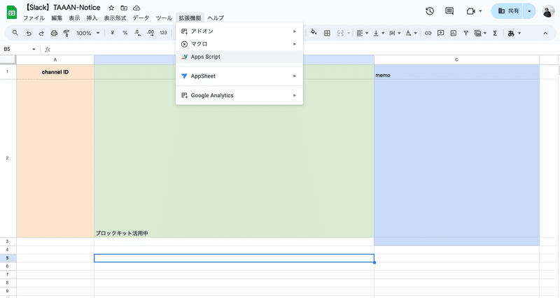Screen dimensions: 560x298
Task: Open functions sigma icon
Action: coord(495,33)
